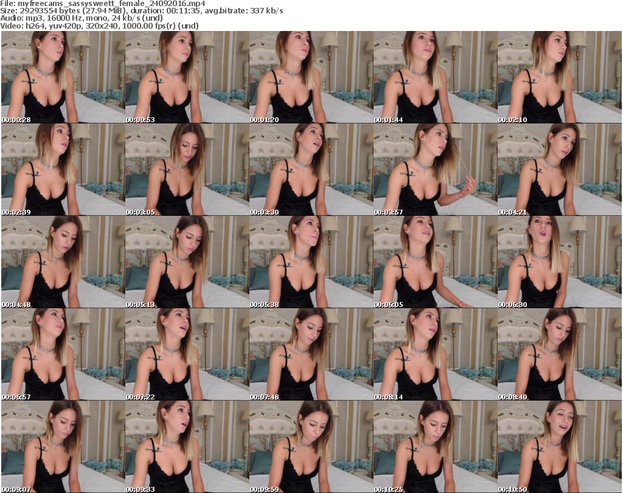
Task: Pick the preview frame at 00:06:05
Action: point(435,262)
